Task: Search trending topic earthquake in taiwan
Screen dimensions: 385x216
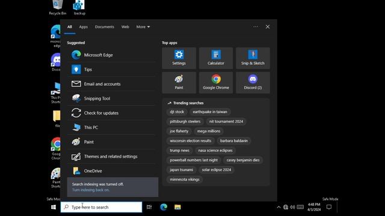Action: tap(210, 112)
